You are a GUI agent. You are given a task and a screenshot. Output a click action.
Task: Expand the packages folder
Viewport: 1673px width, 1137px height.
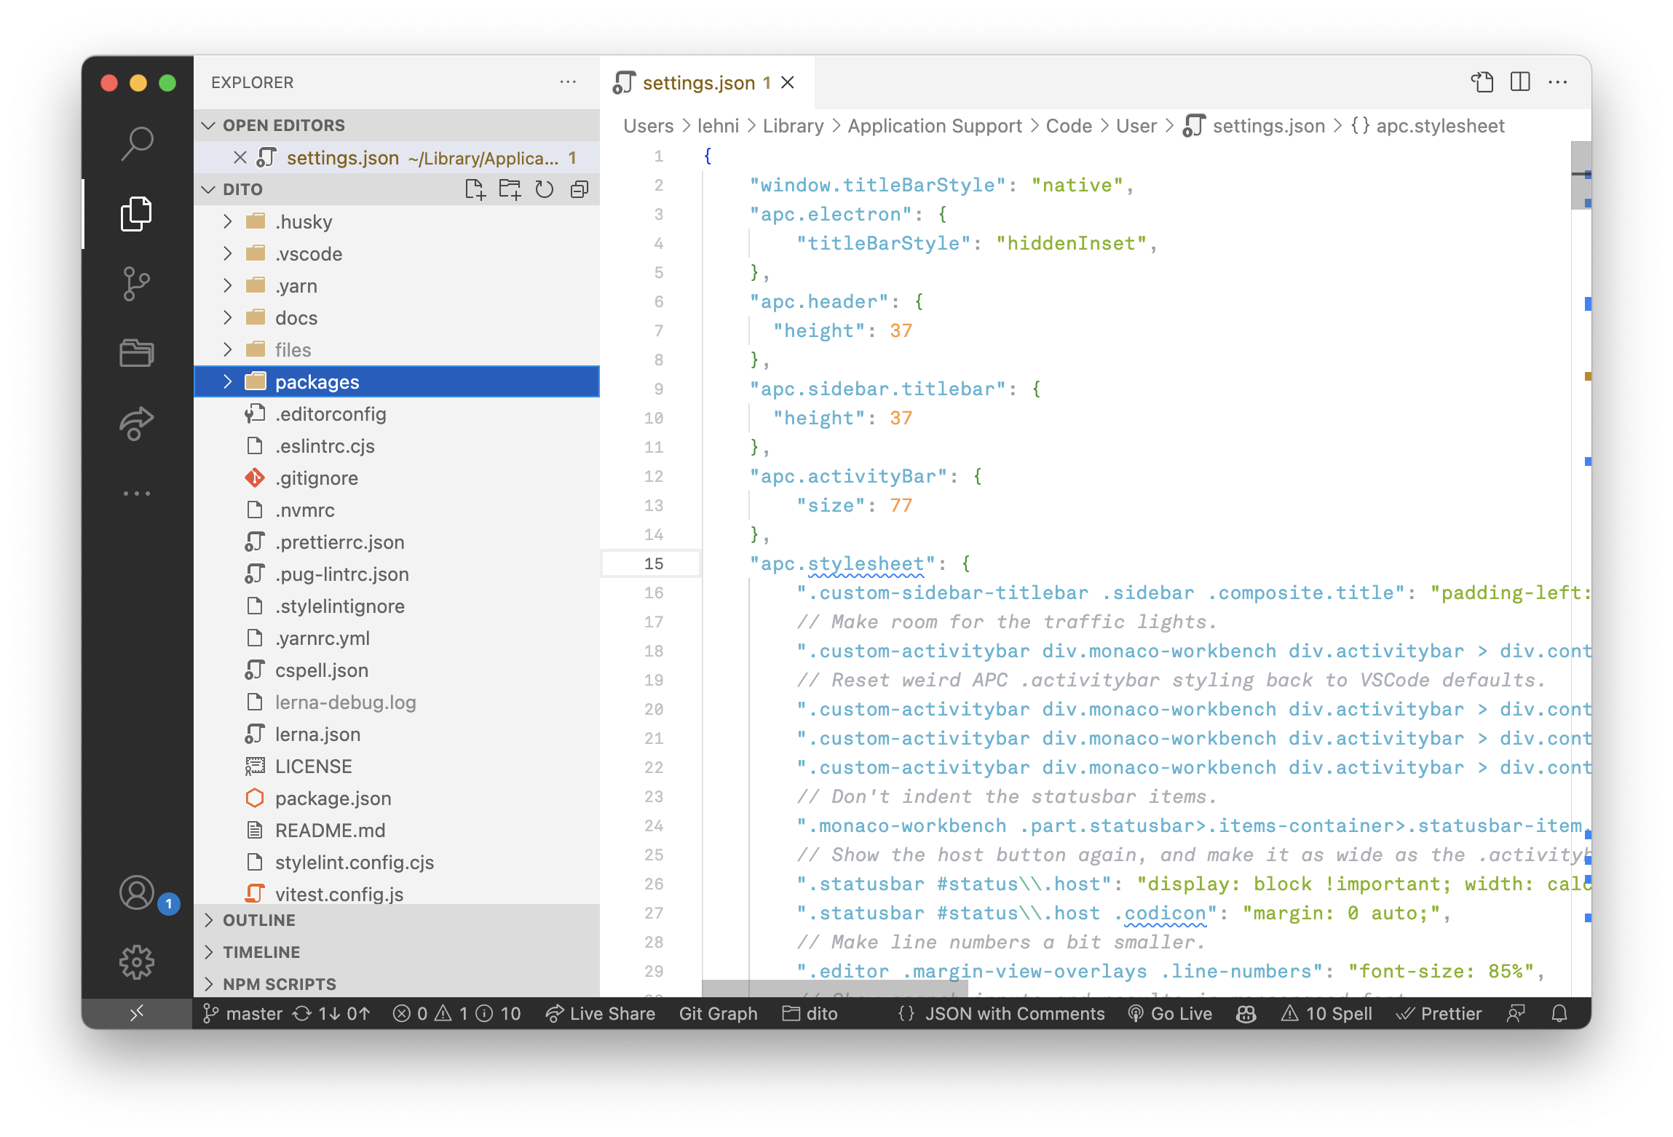[x=228, y=381]
